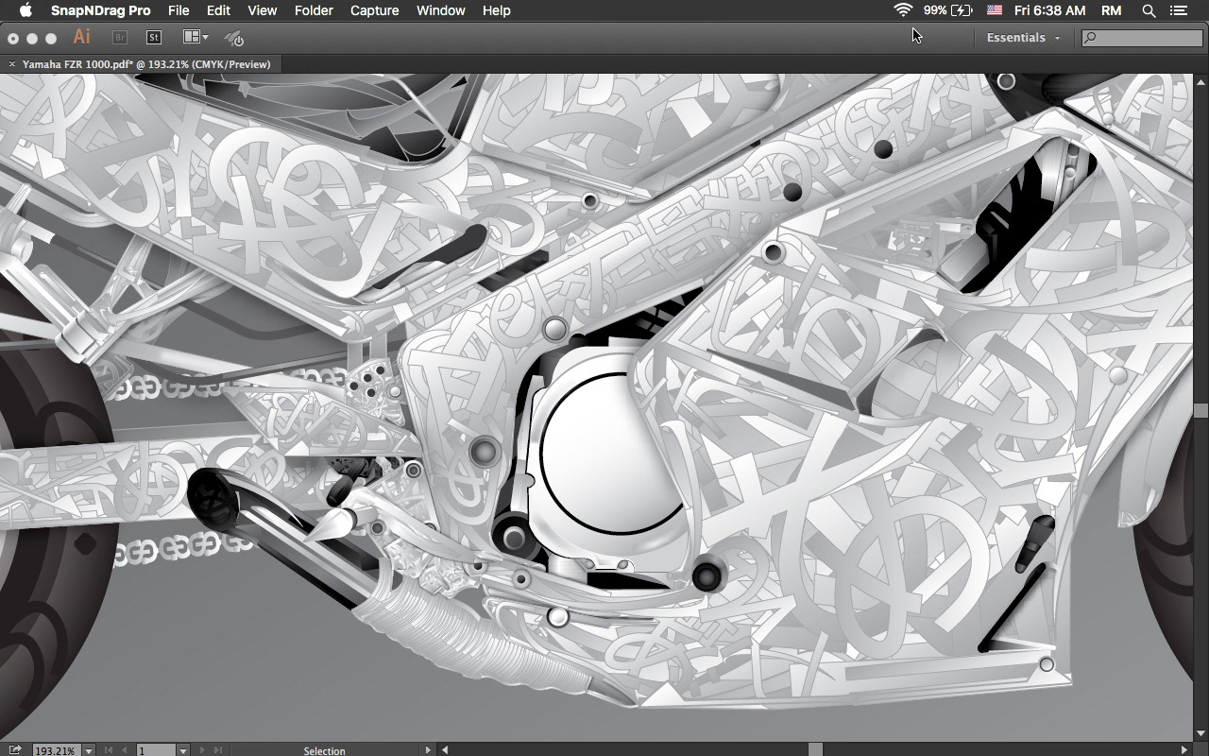Select the Yamaha FZR 1000.pdf tab
Image resolution: width=1209 pixels, height=756 pixels.
(x=146, y=64)
